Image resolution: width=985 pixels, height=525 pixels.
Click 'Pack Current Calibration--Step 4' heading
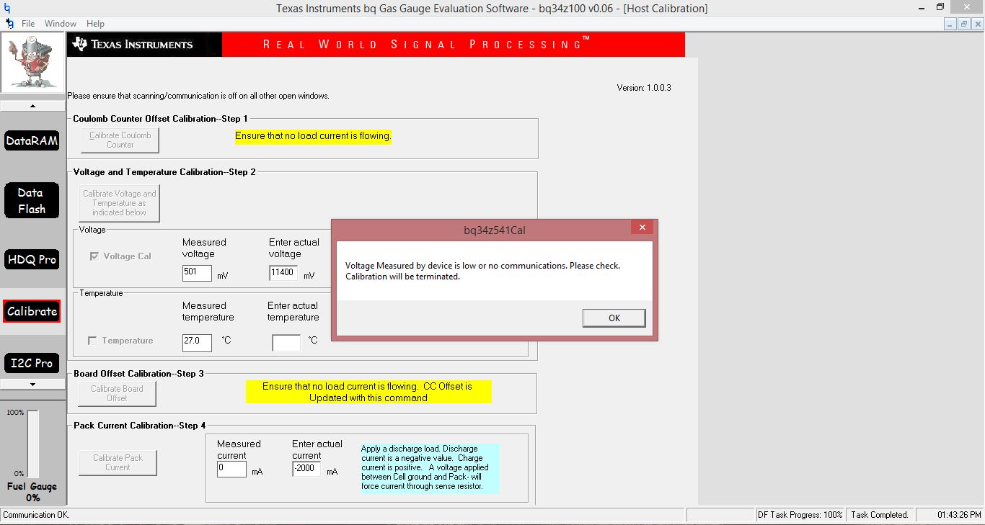[139, 425]
